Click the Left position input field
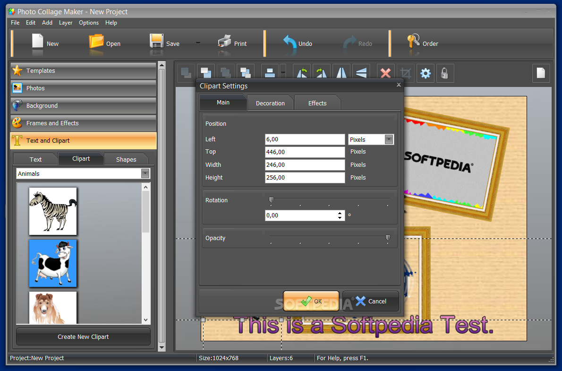562x371 pixels. tap(305, 139)
